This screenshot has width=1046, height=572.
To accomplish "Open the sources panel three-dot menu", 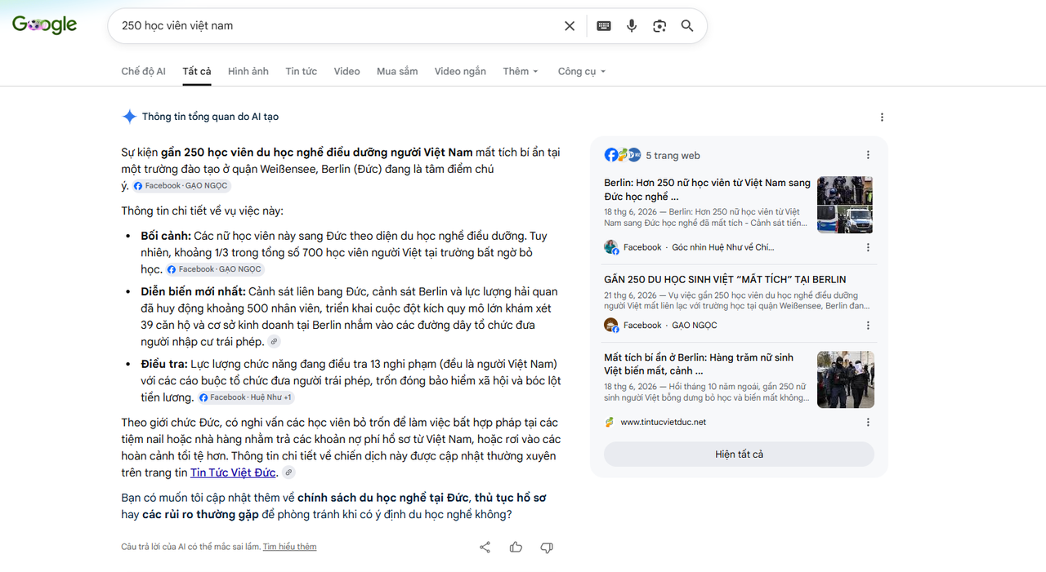I will [868, 155].
